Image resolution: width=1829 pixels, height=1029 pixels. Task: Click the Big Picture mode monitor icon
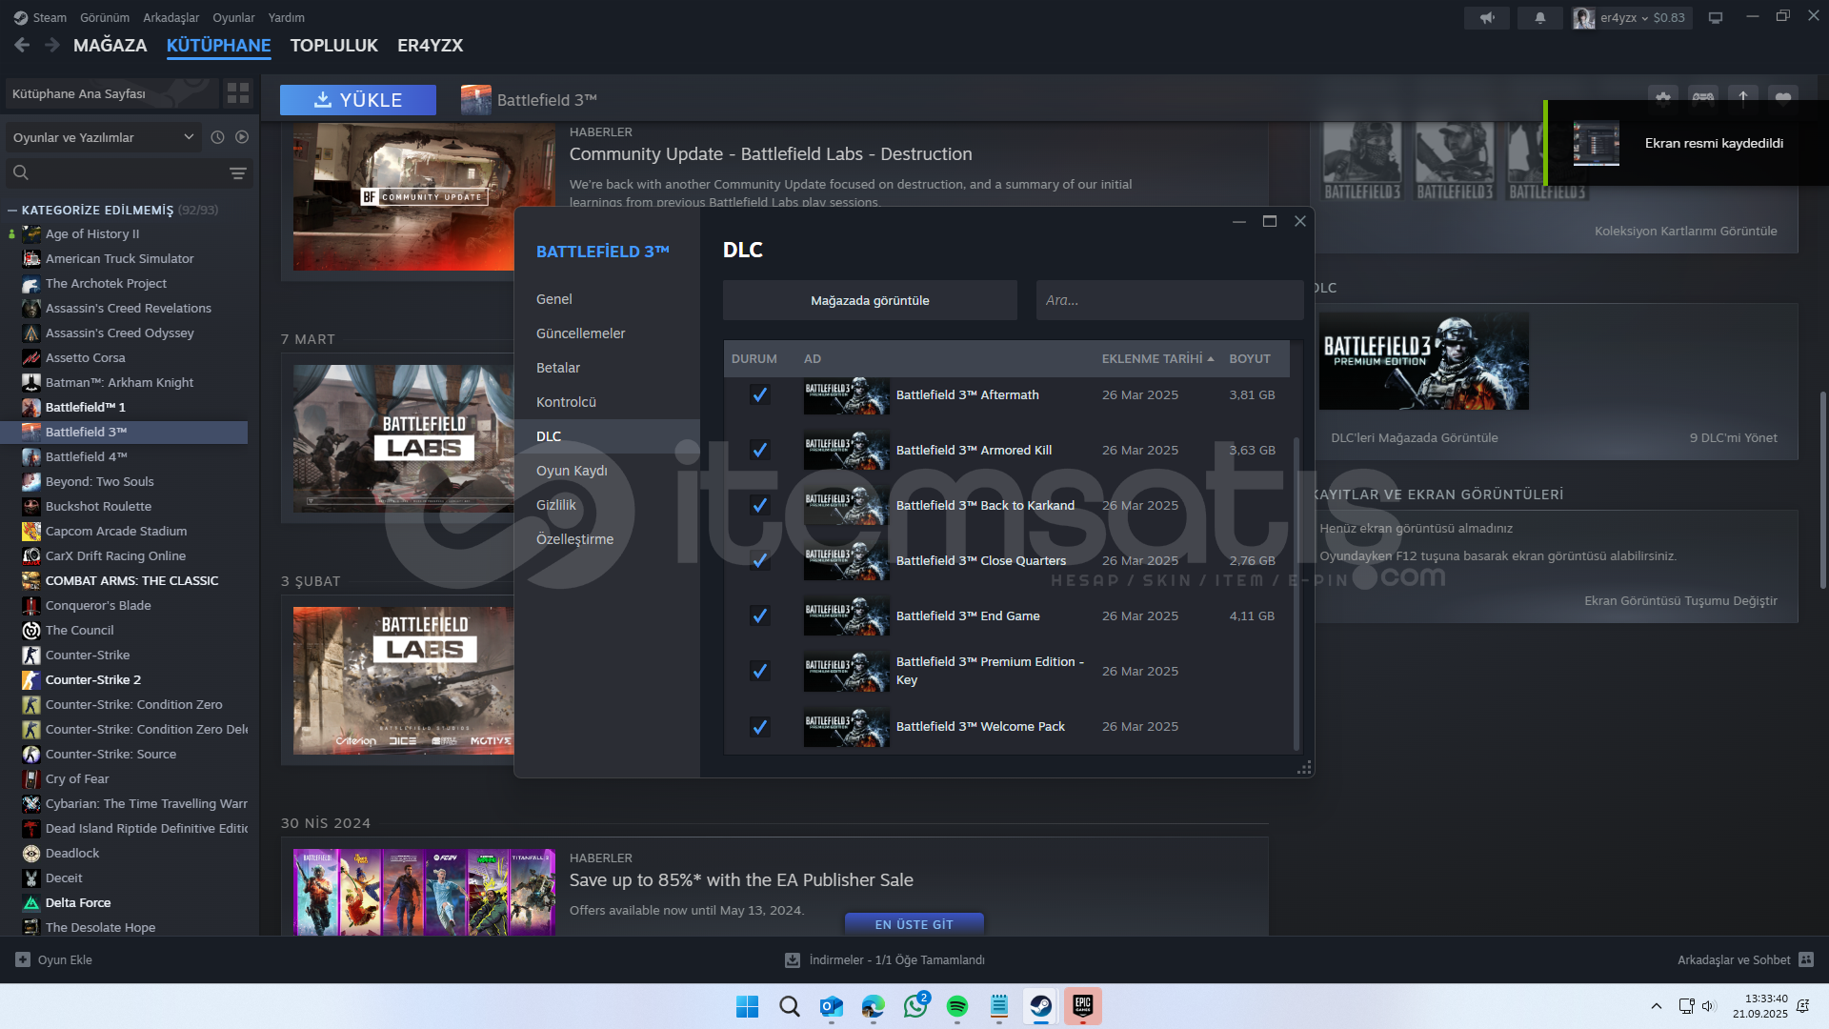1716,17
